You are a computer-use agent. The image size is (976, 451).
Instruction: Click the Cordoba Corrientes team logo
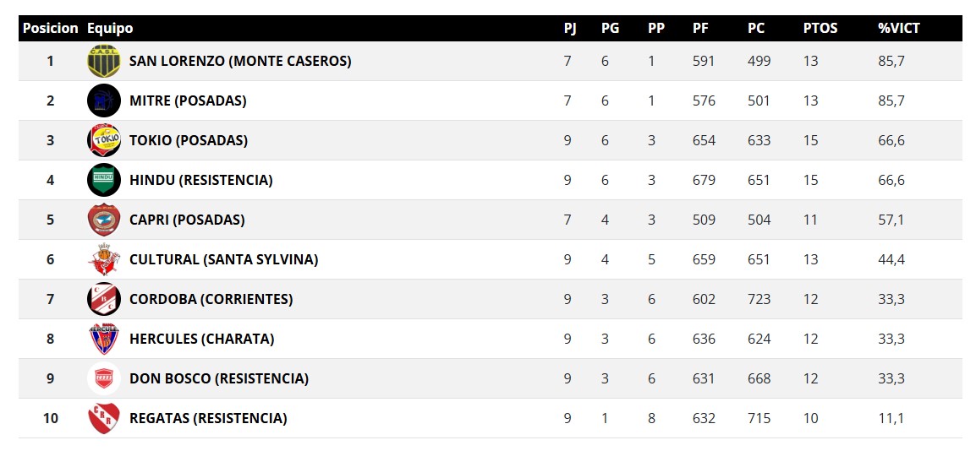pos(103,299)
